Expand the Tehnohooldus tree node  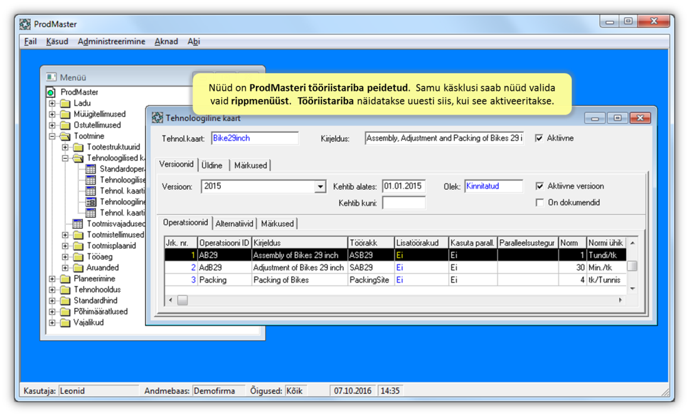52,289
